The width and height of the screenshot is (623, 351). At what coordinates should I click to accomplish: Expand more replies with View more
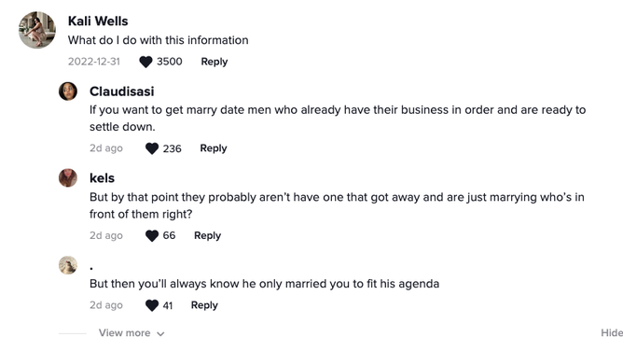point(132,333)
